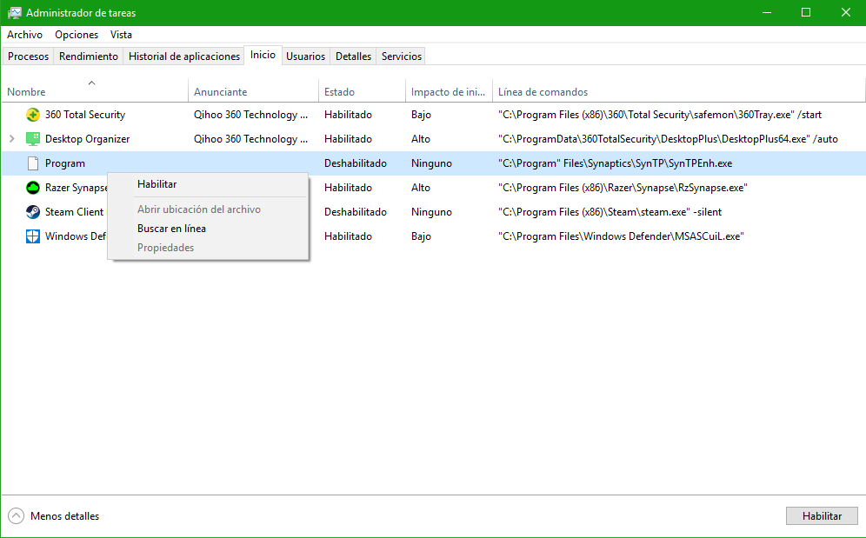The image size is (866, 538).
Task: Click Ninguno impact in Program row
Action: tap(431, 163)
